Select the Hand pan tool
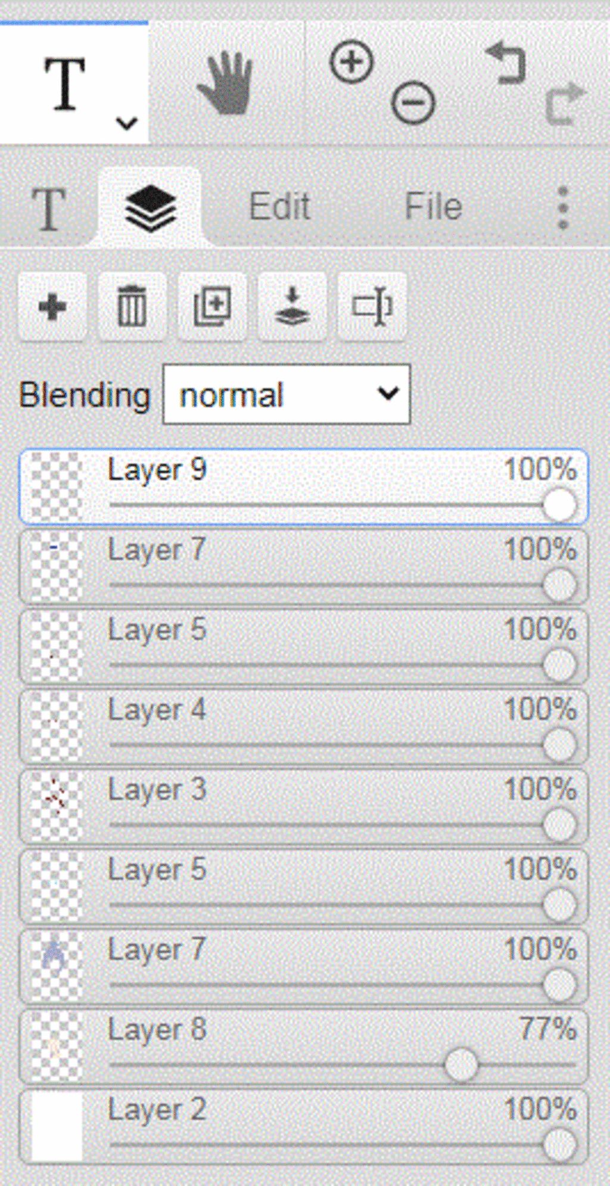This screenshot has height=1186, width=610. [226, 83]
